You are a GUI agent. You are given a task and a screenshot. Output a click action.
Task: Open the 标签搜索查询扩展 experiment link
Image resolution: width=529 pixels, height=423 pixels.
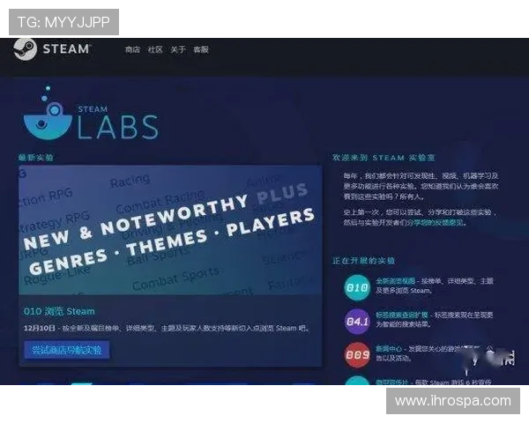[402, 315]
